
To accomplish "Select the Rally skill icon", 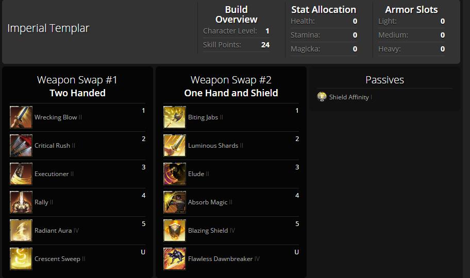I will click(x=21, y=202).
